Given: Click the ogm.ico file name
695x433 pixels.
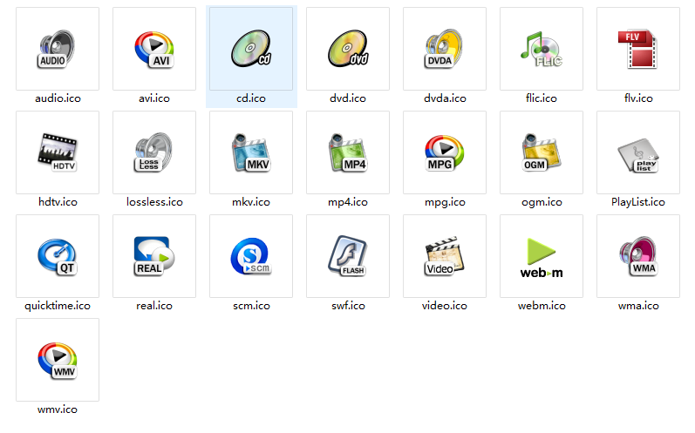Looking at the screenshot, I should (542, 202).
